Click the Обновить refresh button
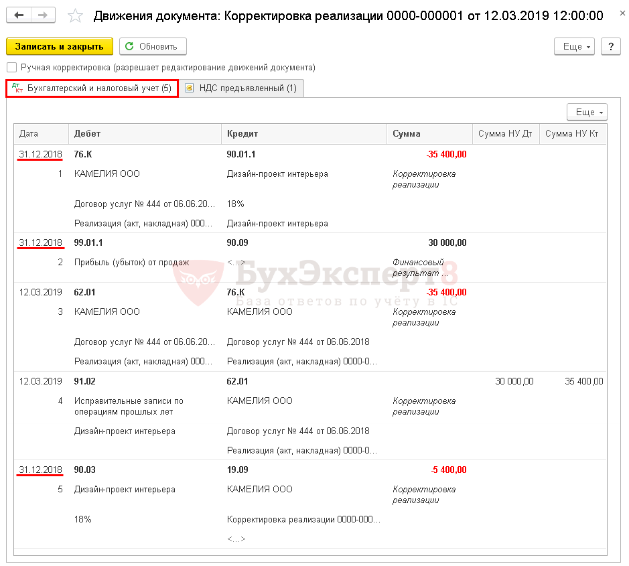629x566 pixels. 153,47
